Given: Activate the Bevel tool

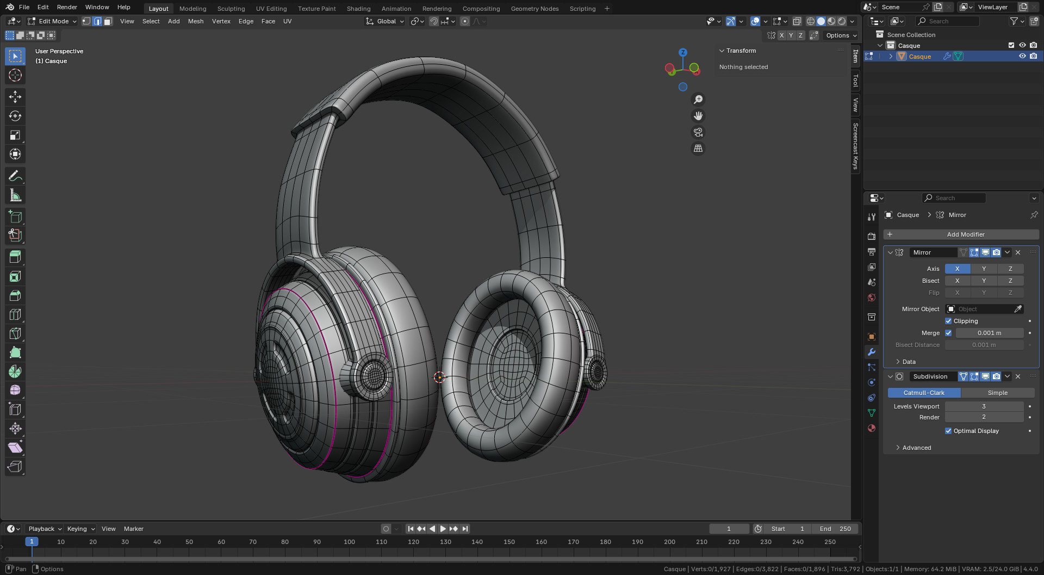Looking at the screenshot, I should [x=15, y=295].
